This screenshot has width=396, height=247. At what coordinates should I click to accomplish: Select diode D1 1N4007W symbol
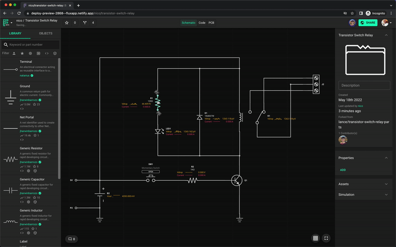pos(199,118)
